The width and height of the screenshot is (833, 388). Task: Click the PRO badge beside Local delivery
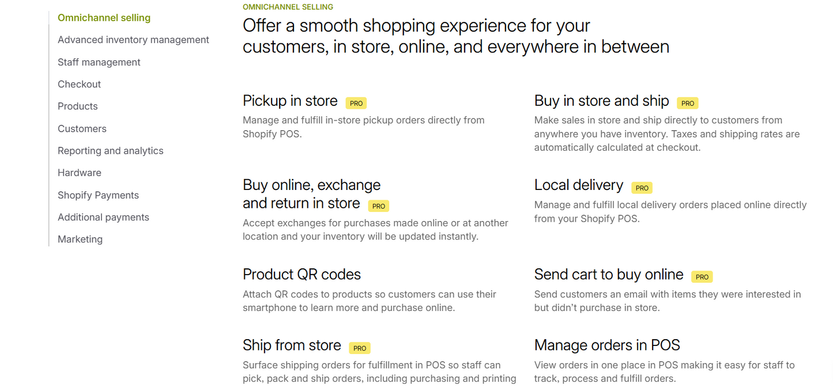[642, 188]
